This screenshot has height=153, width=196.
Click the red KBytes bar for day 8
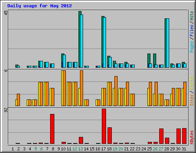(52, 129)
